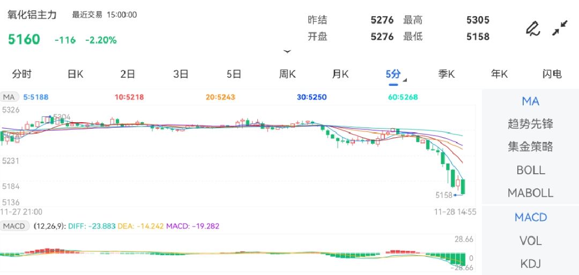Click the 10:5218 moving average value
This screenshot has height=275, width=579.
click(129, 98)
